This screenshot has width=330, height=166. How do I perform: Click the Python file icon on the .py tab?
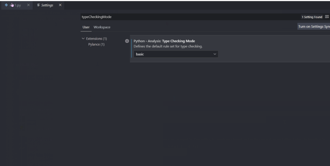pos(6,5)
